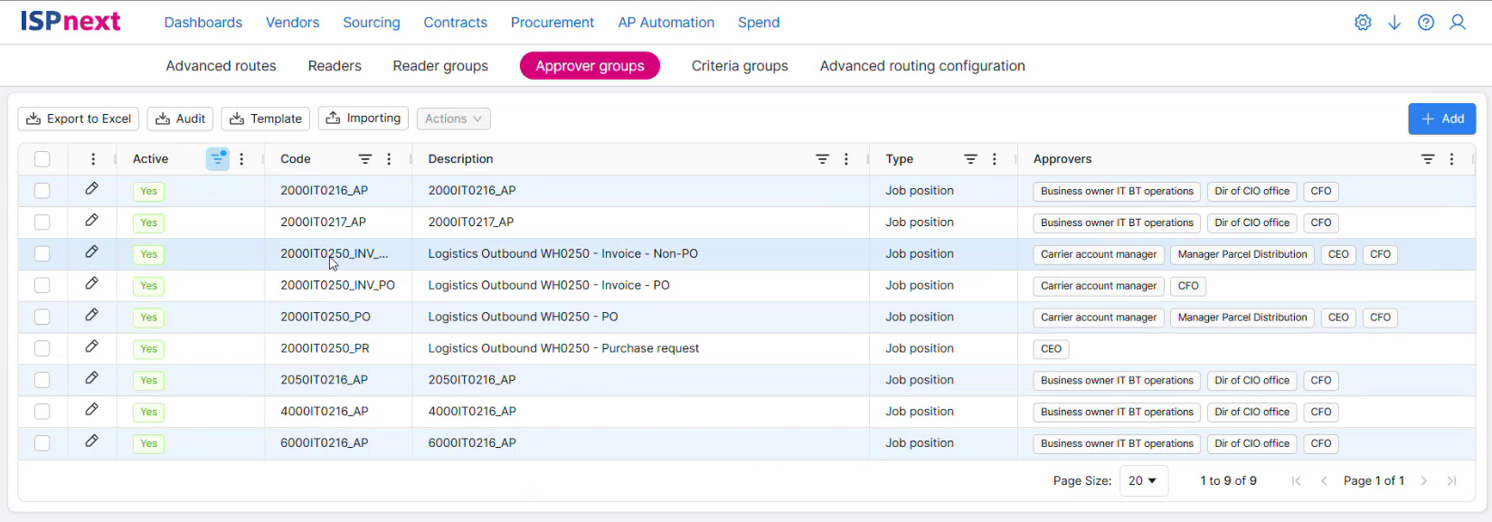Edit the 2000IT0216_AP row with pencil icon
Image resolution: width=1492 pixels, height=522 pixels.
pos(91,189)
